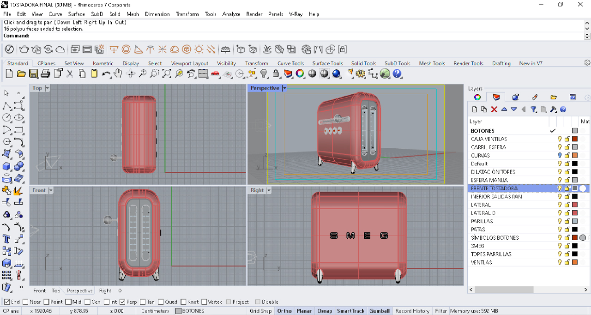
Task: Enable the Near osnap checkbox
Action: point(25,302)
